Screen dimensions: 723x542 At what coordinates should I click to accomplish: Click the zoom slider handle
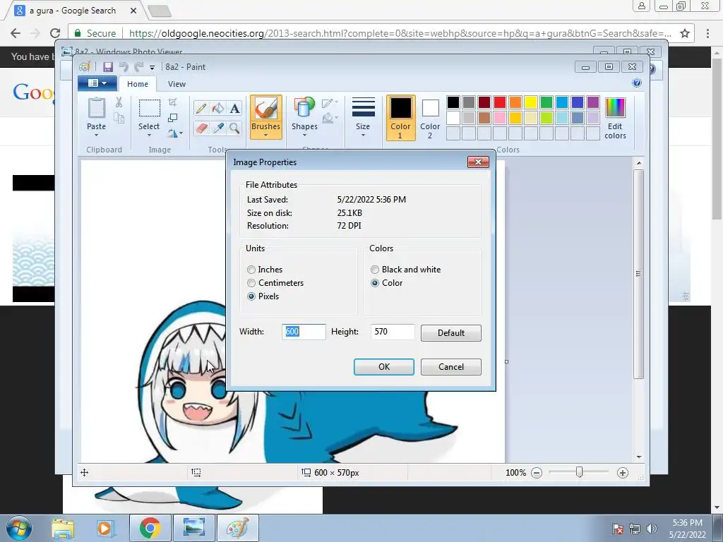(x=579, y=472)
